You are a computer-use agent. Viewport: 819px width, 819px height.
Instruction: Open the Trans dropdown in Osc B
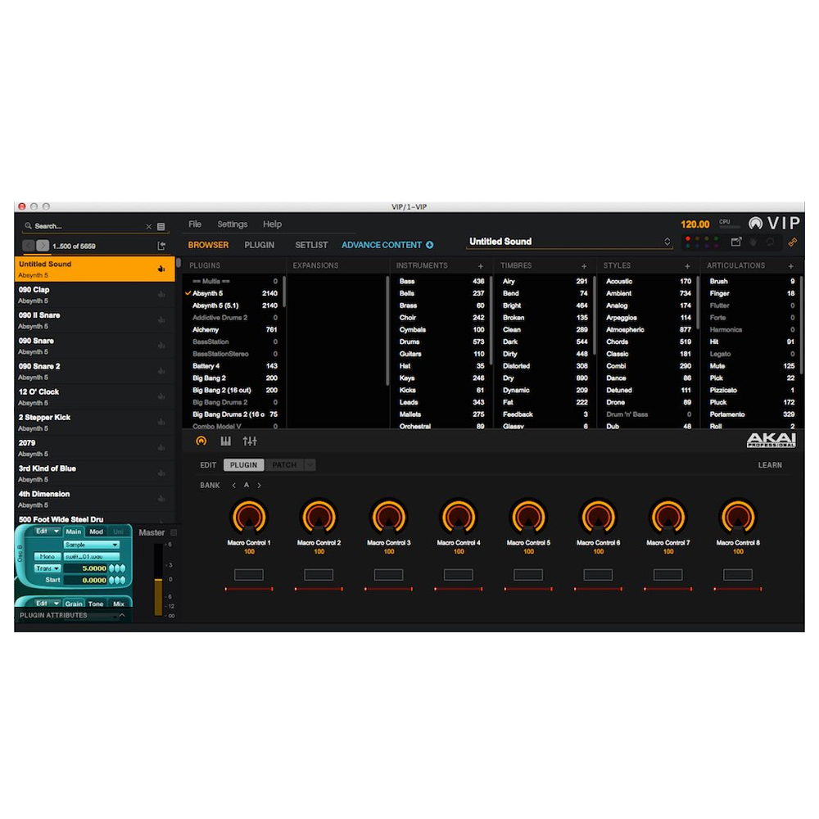(x=48, y=568)
